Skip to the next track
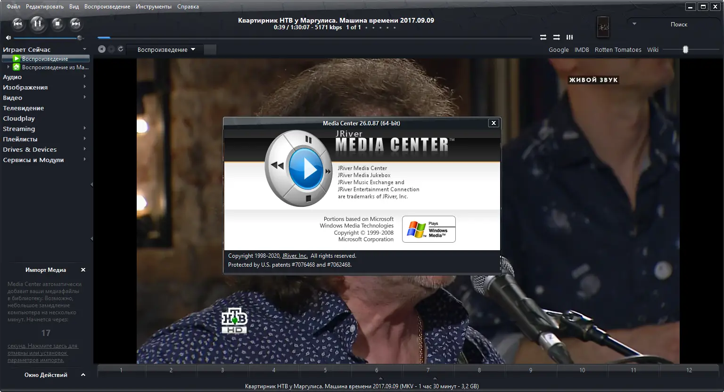This screenshot has height=392, width=724. (x=75, y=24)
